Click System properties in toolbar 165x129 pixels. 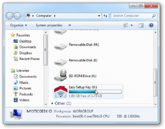coord(49,25)
